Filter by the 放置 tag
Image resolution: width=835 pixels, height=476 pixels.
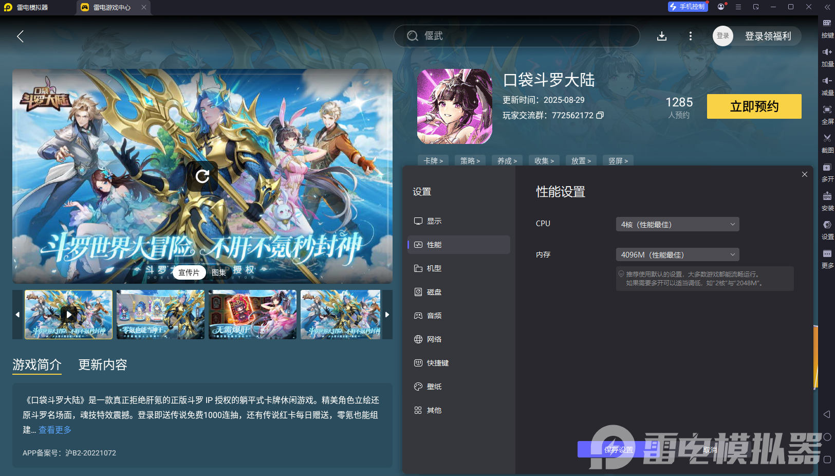[x=581, y=161]
